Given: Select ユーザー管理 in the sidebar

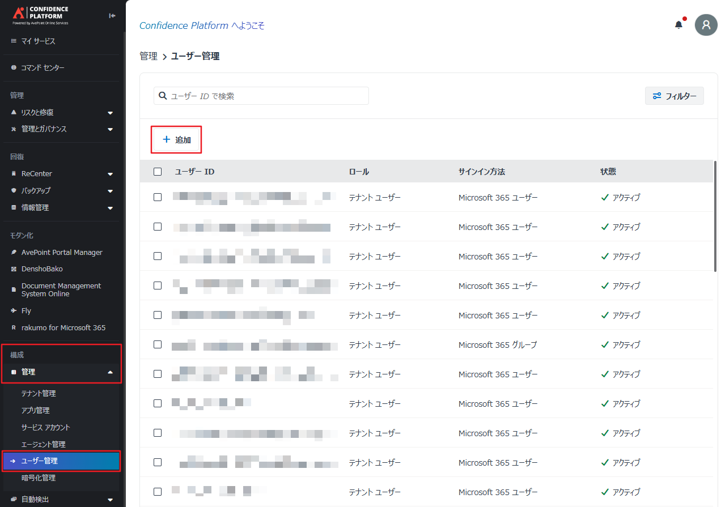Looking at the screenshot, I should (x=61, y=461).
